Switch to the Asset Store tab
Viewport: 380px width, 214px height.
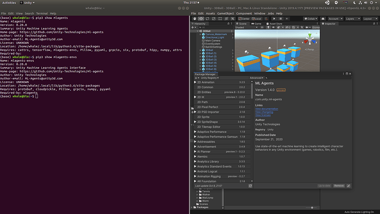[274, 24]
